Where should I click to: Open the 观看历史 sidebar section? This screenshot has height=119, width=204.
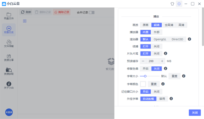[9, 30]
